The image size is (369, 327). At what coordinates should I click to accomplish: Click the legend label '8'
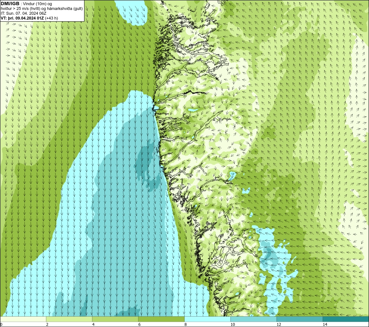pyautogui.click(x=186, y=324)
